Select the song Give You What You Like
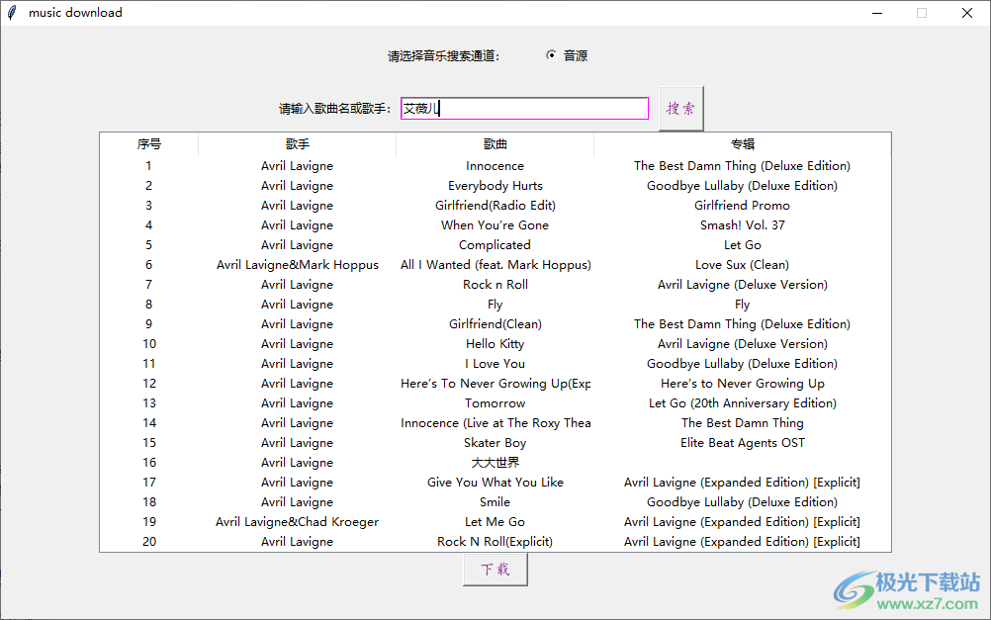 pyautogui.click(x=495, y=483)
